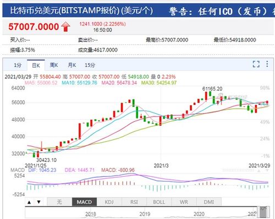This screenshot has width=275, height=219.
Task: Enable the KDJ indicator
Action: (109, 202)
